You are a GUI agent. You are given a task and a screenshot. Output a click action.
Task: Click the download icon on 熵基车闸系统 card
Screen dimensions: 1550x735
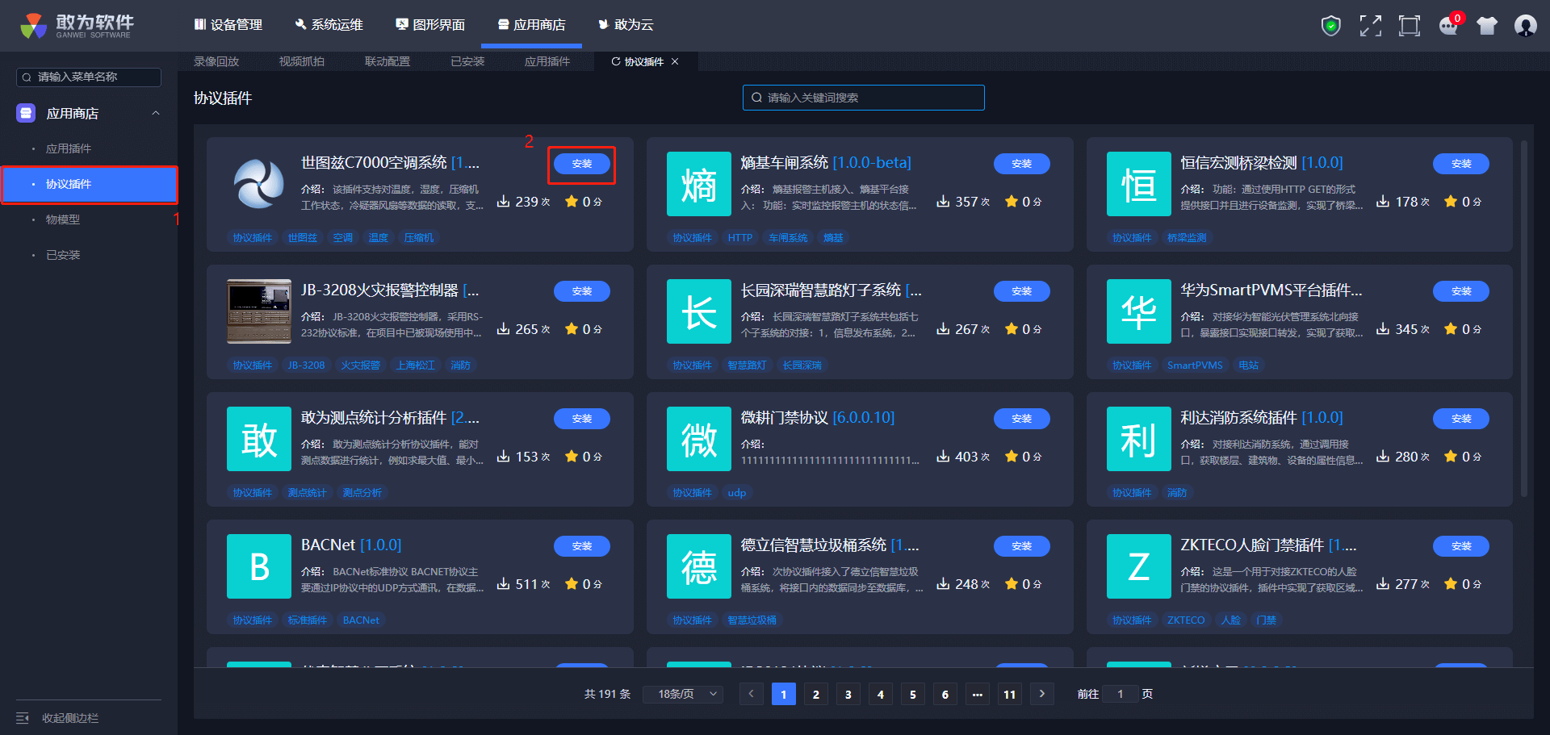(943, 201)
